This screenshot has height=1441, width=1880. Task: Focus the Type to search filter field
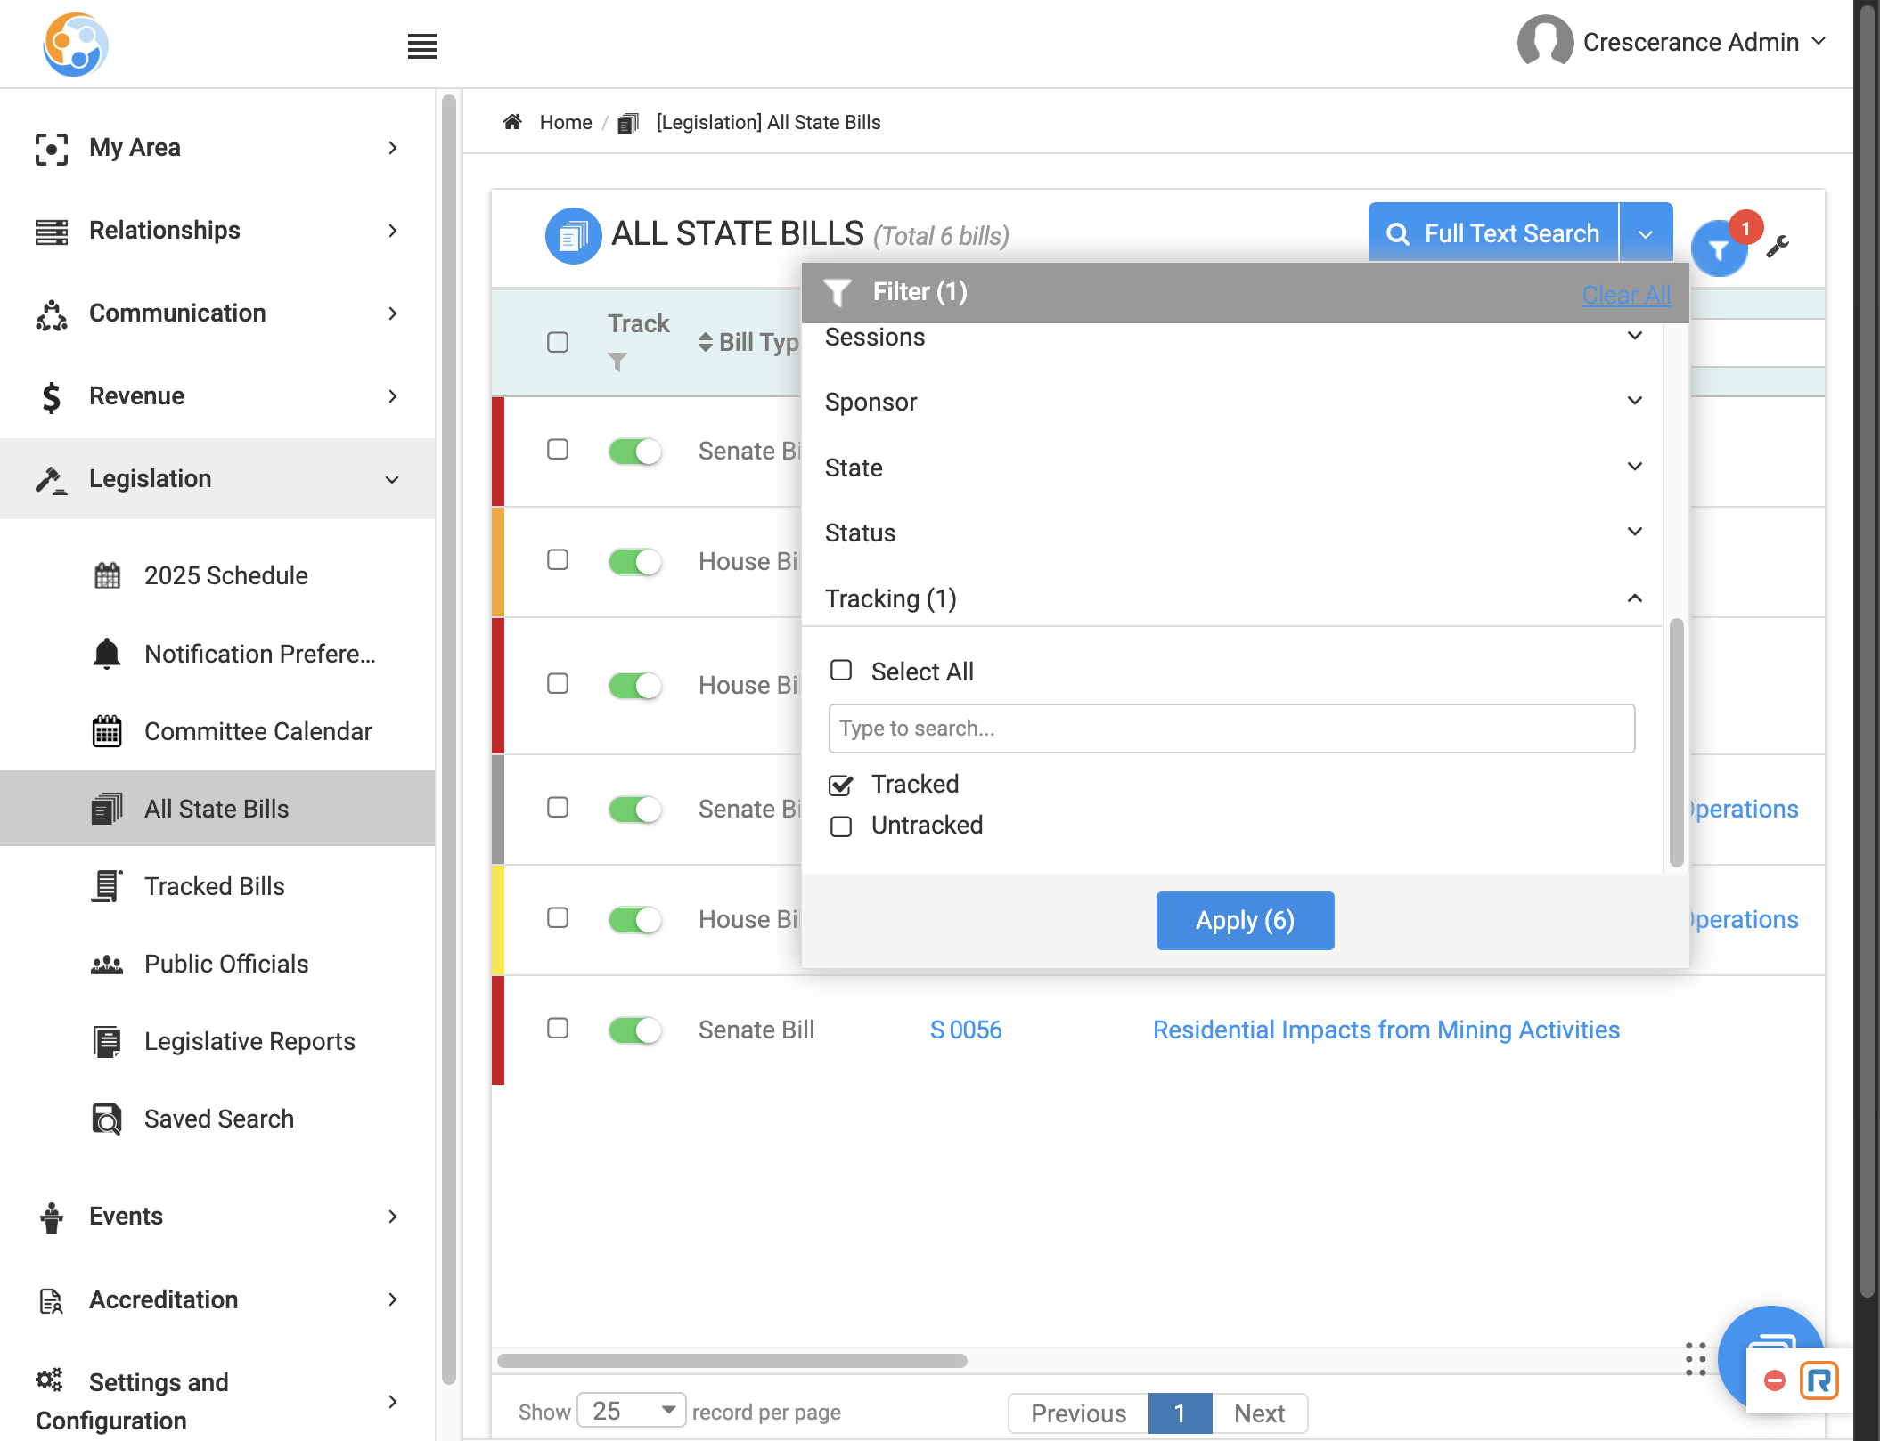click(x=1231, y=729)
